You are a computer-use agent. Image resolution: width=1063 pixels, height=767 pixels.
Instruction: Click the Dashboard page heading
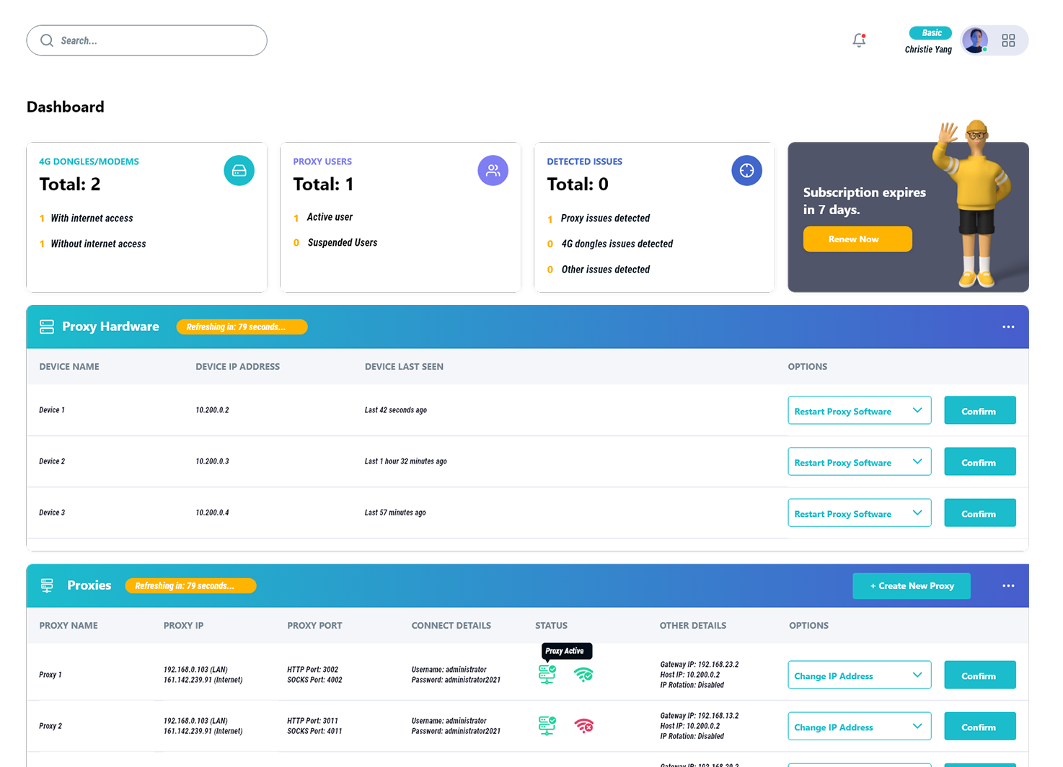tap(66, 107)
